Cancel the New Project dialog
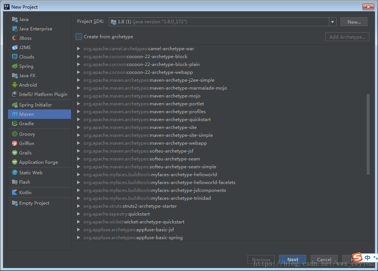The image size is (378, 271). click(324, 259)
